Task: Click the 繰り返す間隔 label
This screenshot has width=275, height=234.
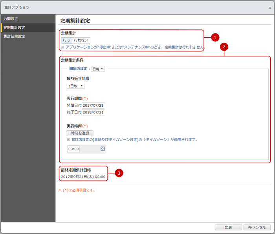Action: point(78,79)
